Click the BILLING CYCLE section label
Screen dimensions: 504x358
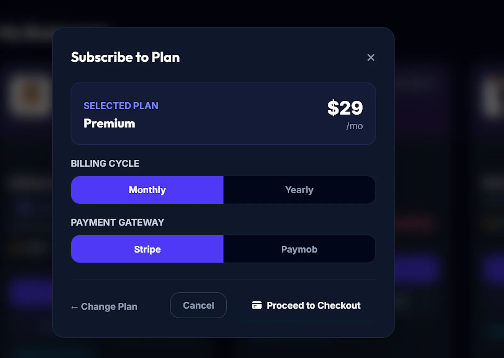pos(105,163)
